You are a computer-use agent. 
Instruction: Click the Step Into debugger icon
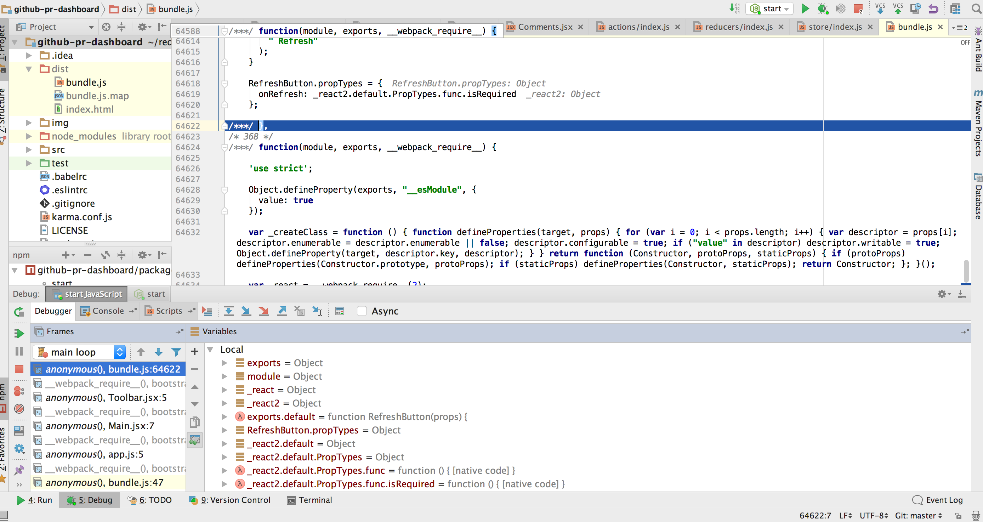pyautogui.click(x=246, y=311)
